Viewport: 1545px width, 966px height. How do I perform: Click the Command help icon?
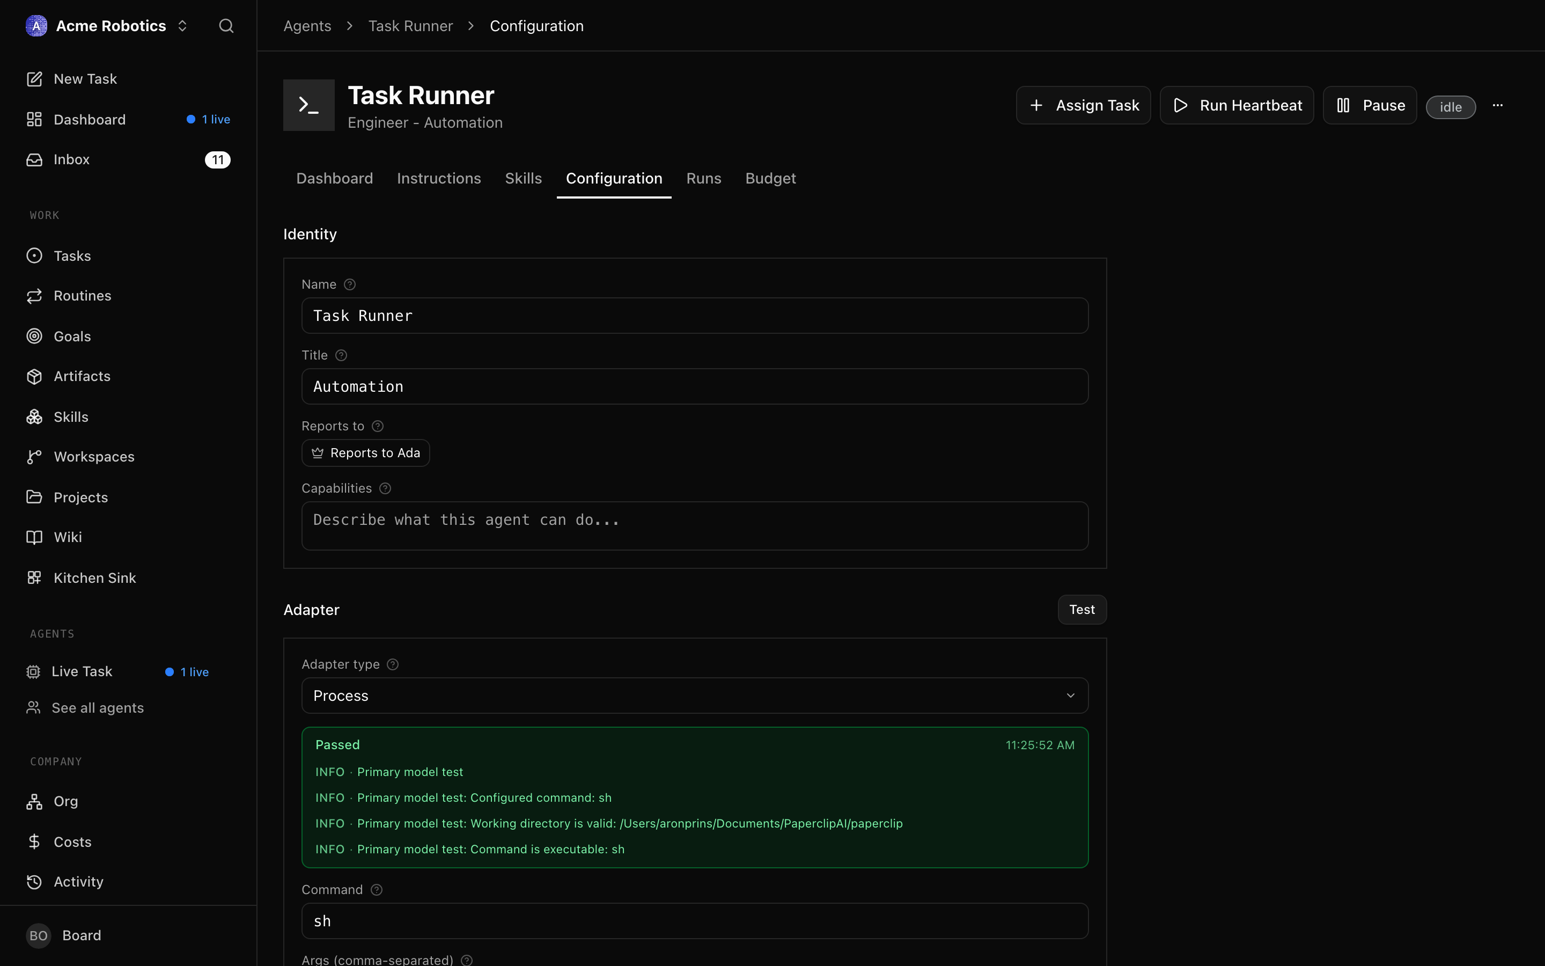[377, 890]
